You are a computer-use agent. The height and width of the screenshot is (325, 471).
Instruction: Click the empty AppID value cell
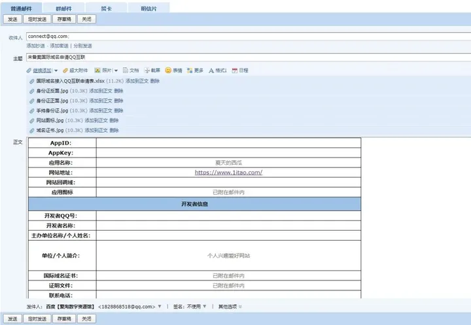pyautogui.click(x=228, y=143)
